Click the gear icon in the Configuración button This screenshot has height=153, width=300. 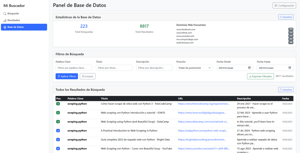pyautogui.click(x=276, y=5)
